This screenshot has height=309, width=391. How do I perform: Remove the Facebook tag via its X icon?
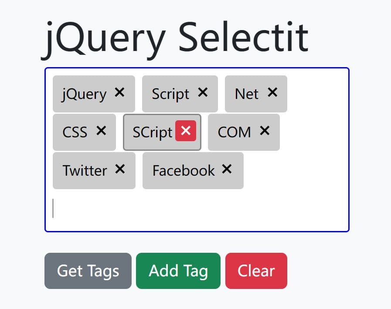click(227, 170)
